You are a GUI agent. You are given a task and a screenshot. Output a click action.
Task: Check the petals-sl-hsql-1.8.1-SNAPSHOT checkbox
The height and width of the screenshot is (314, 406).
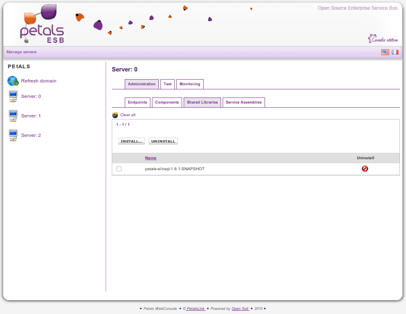pos(119,169)
